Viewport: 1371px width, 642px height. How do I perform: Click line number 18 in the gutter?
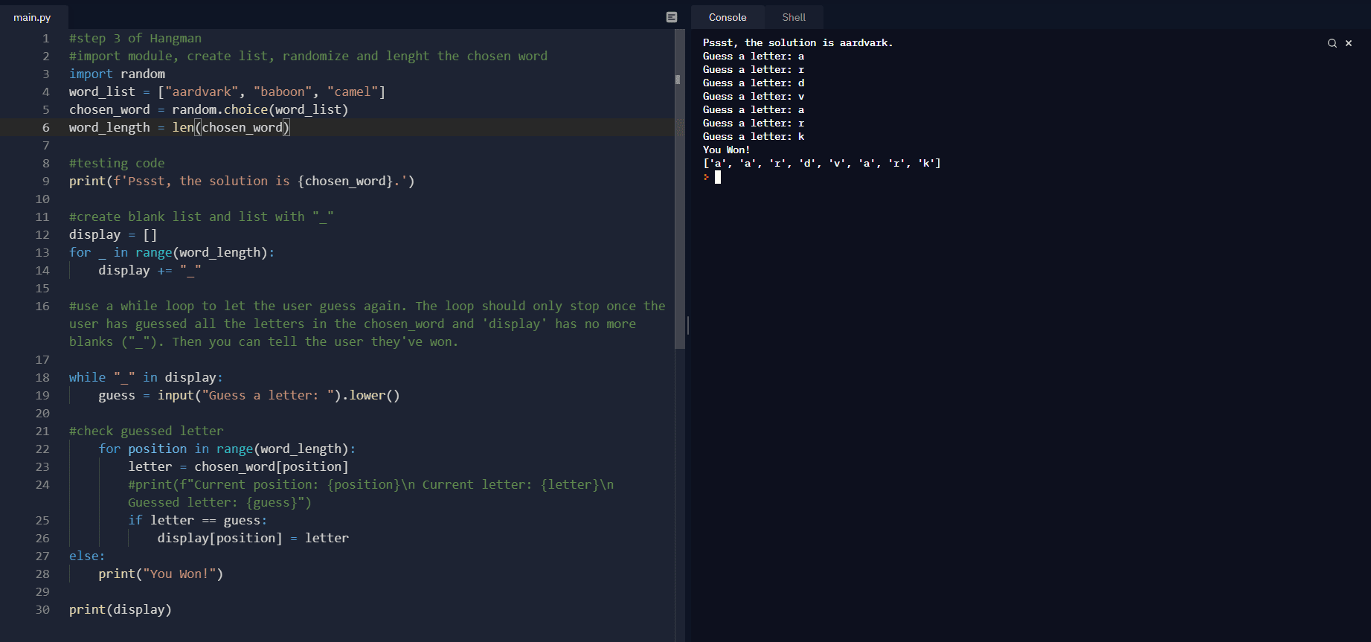click(42, 377)
